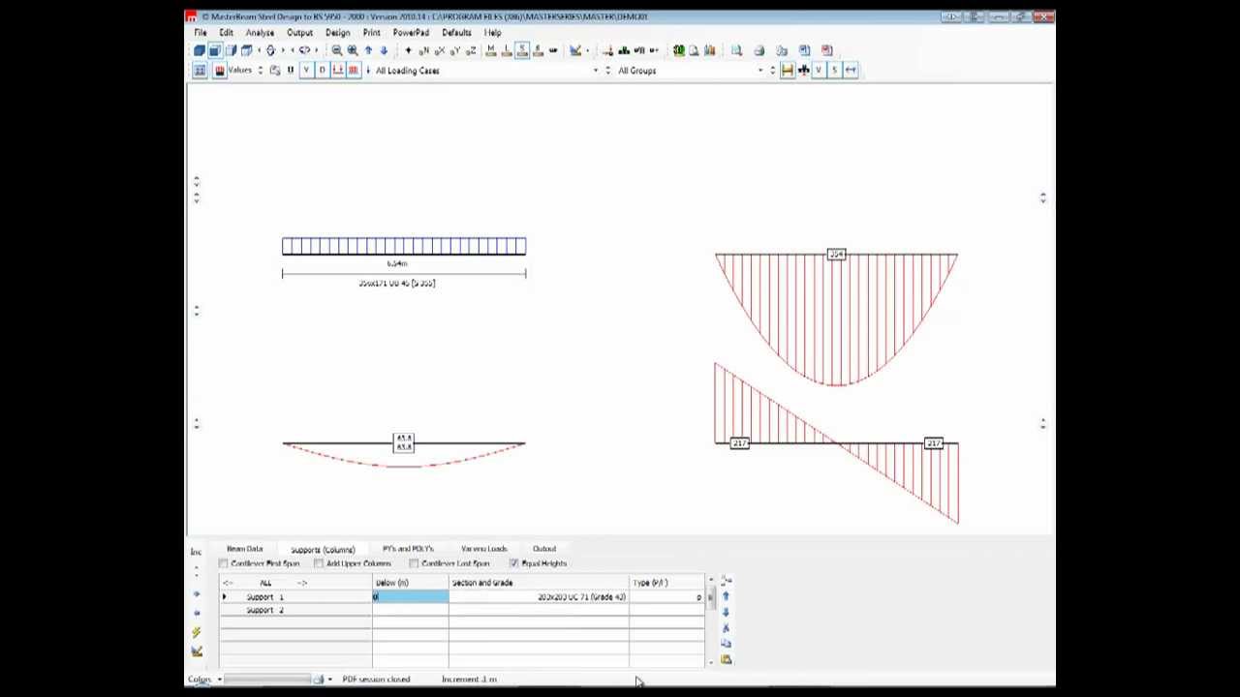Toggle the D display button

tap(322, 71)
